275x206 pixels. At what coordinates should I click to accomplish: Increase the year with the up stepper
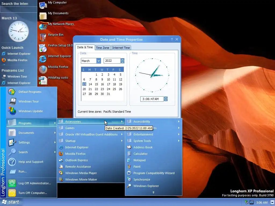(x=122, y=60)
